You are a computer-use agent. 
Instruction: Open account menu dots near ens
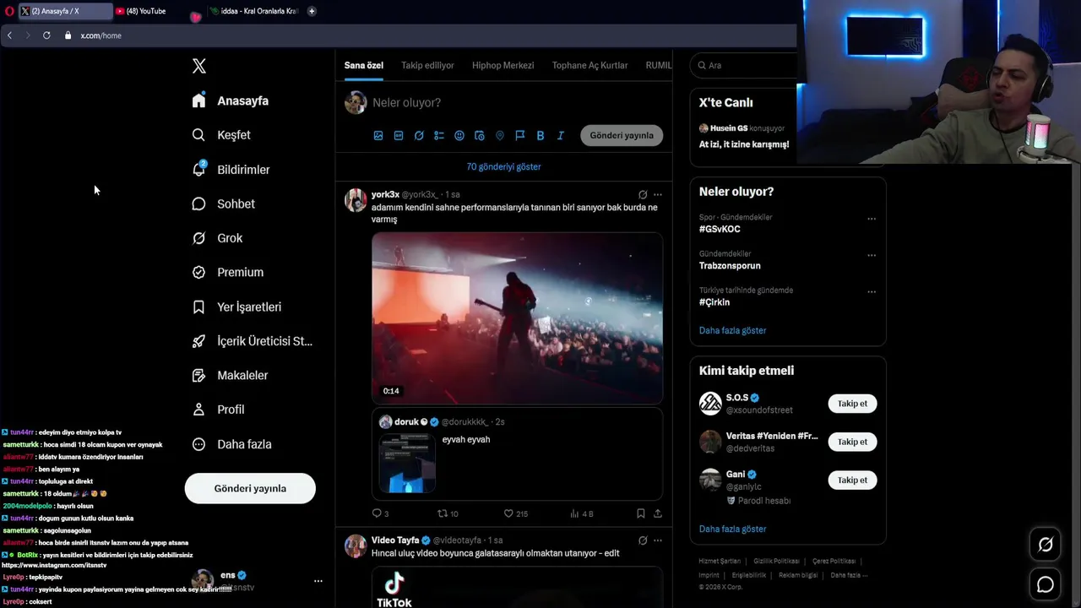(x=318, y=581)
